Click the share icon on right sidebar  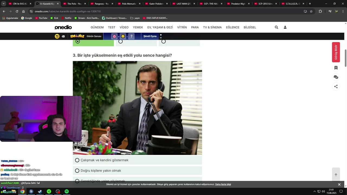coord(336,87)
